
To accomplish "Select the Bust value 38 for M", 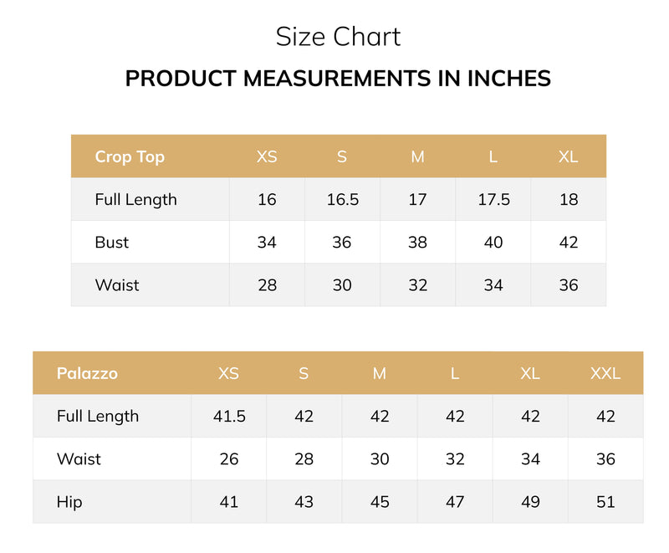I will point(417,243).
